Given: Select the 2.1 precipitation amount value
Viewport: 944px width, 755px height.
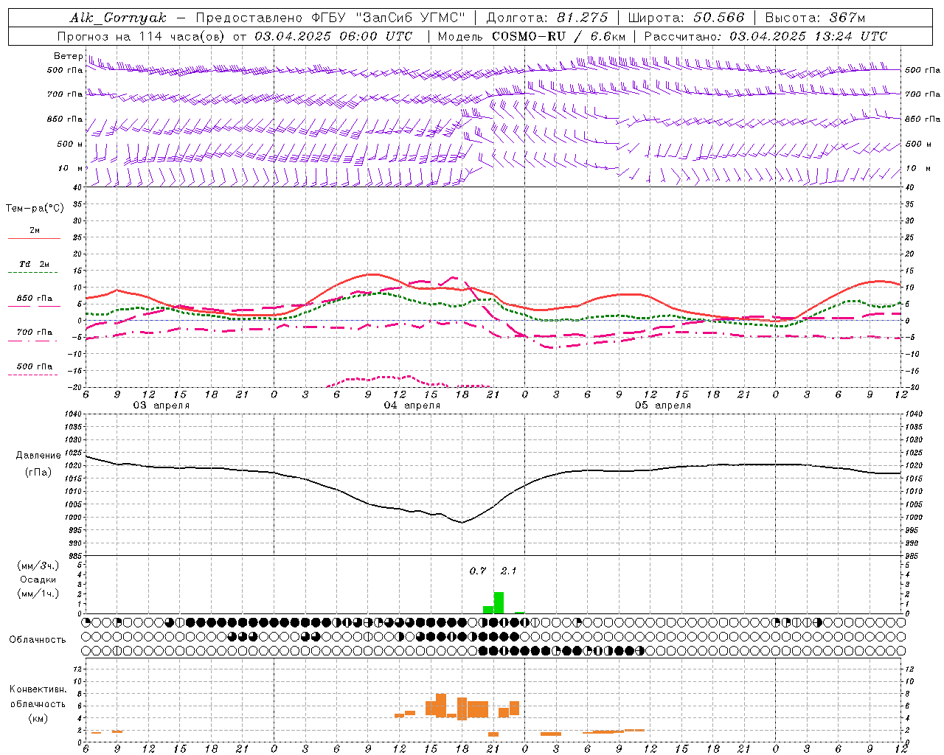Looking at the screenshot, I should tap(508, 571).
